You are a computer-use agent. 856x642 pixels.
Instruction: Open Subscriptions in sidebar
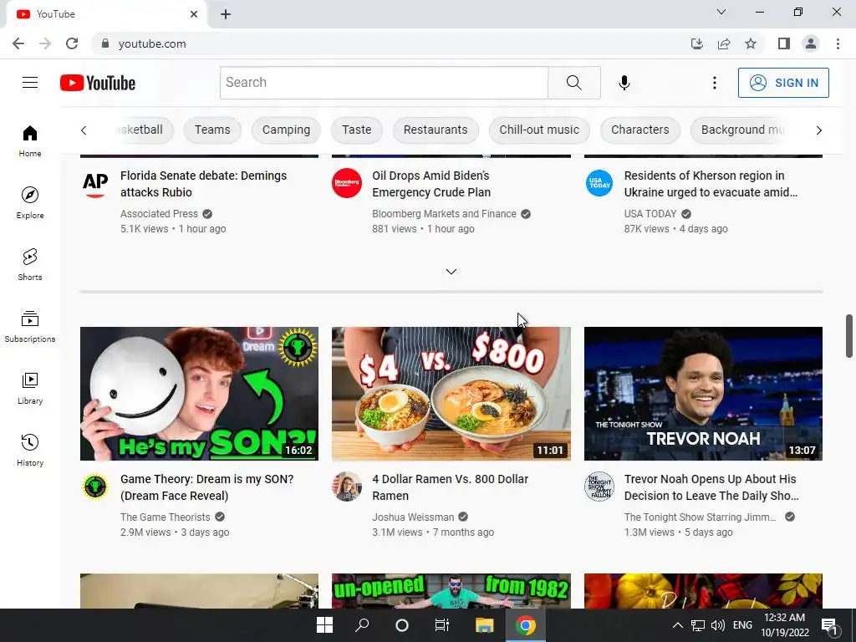click(30, 327)
